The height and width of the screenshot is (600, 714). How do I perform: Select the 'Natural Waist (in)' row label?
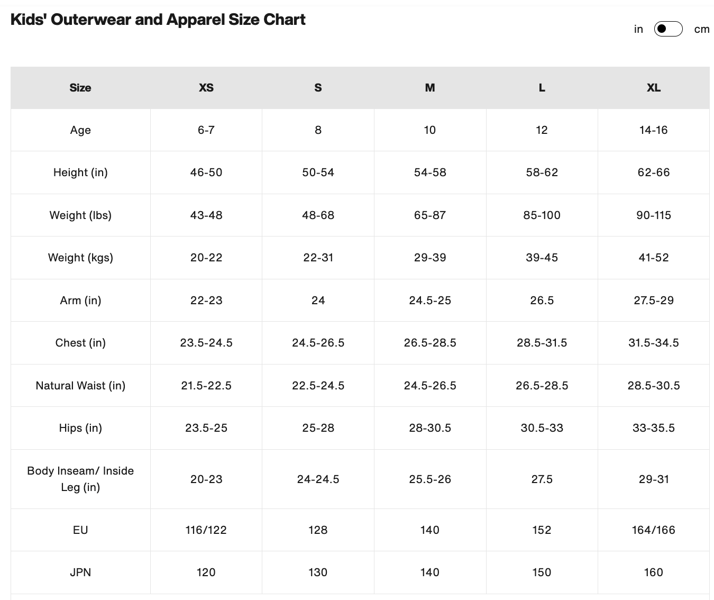click(x=80, y=386)
